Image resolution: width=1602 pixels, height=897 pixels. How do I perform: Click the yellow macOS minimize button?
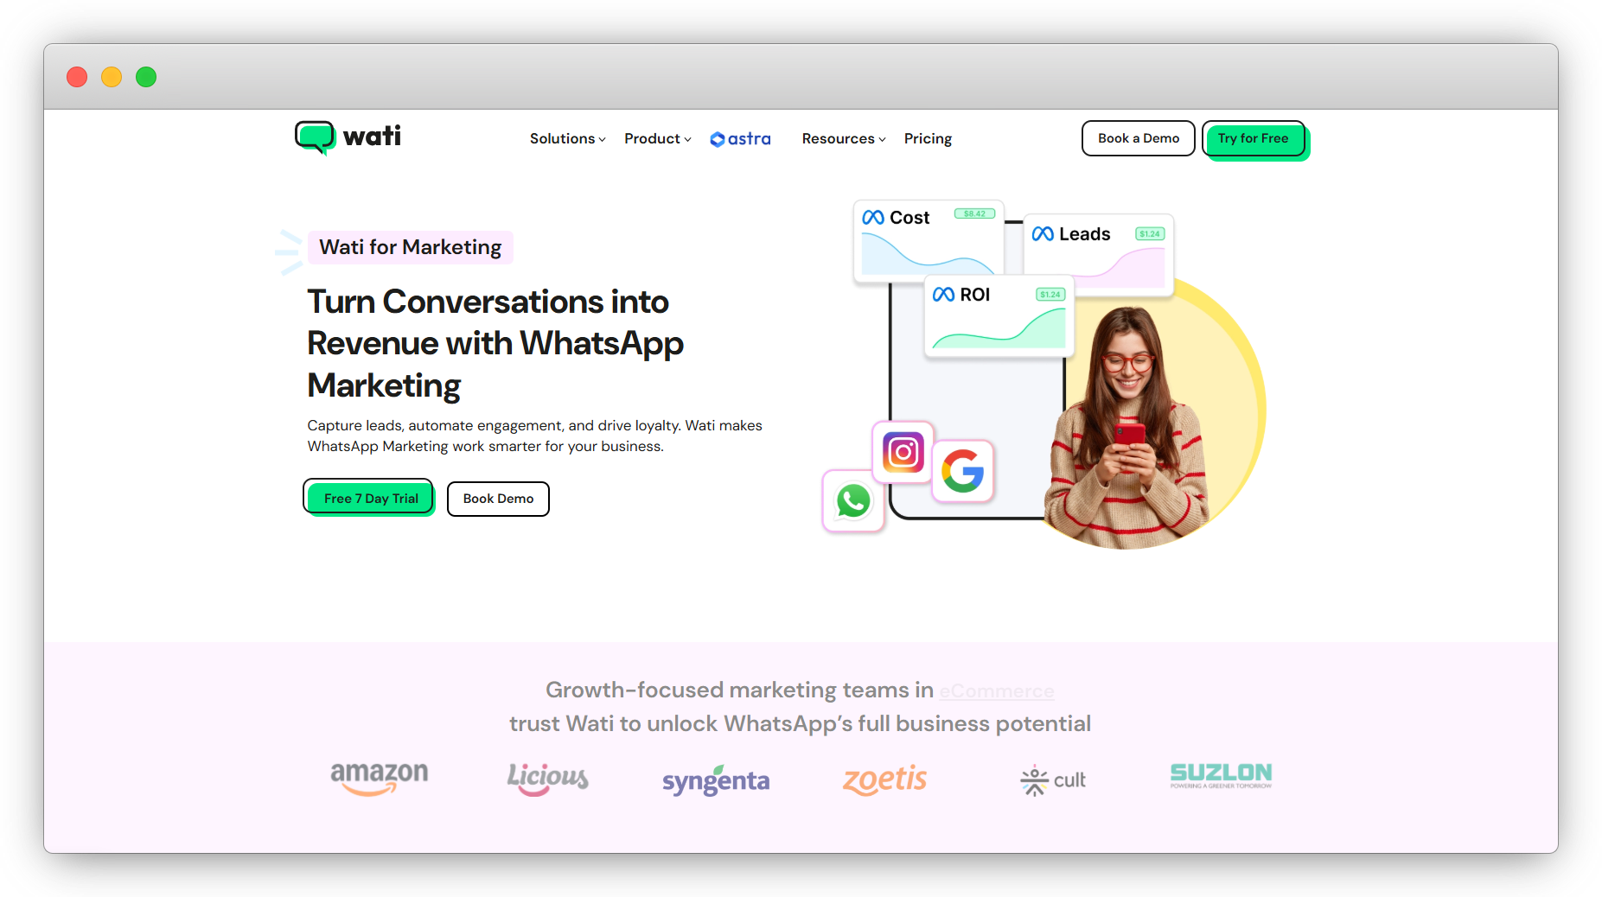pyautogui.click(x=112, y=77)
